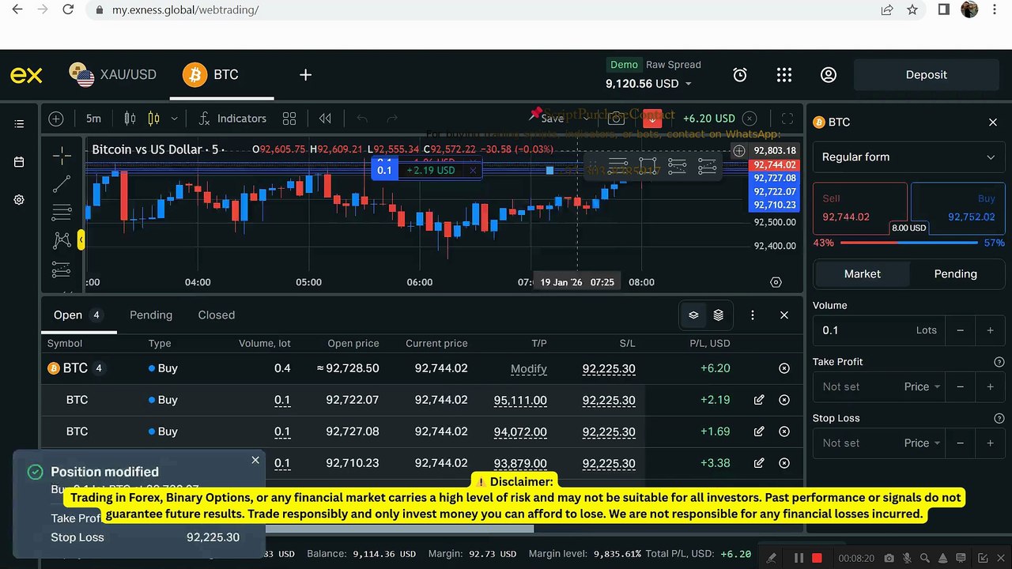The width and height of the screenshot is (1012, 569).
Task: Toggle chart fullscreen mode icon
Action: 787,119
